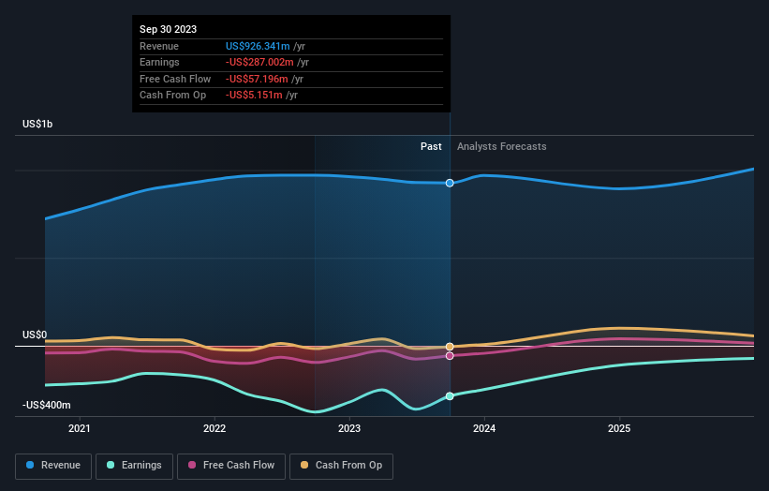This screenshot has width=769, height=491.
Task: Click the 2024 x-axis label
Action: tap(484, 428)
